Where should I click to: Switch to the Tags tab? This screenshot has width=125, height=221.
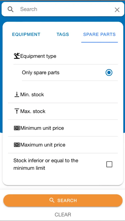coord(63,34)
